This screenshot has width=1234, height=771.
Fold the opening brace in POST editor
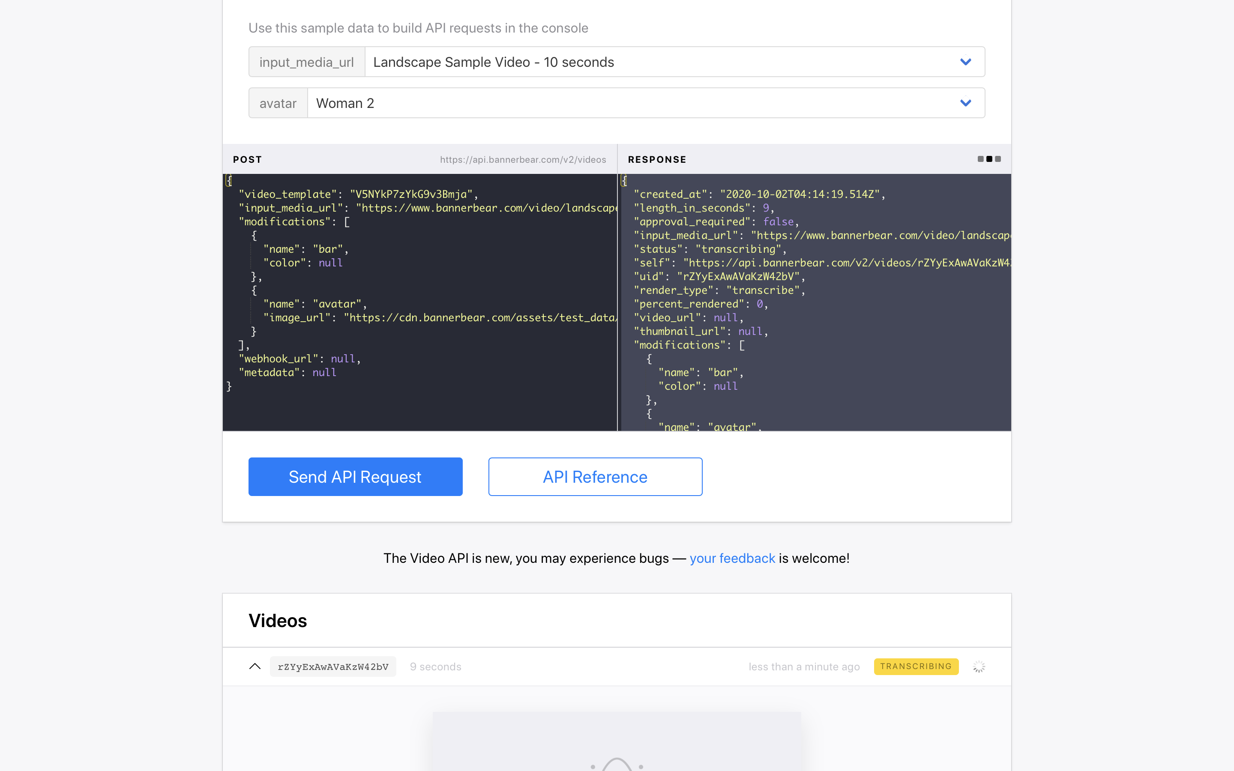[228, 180]
